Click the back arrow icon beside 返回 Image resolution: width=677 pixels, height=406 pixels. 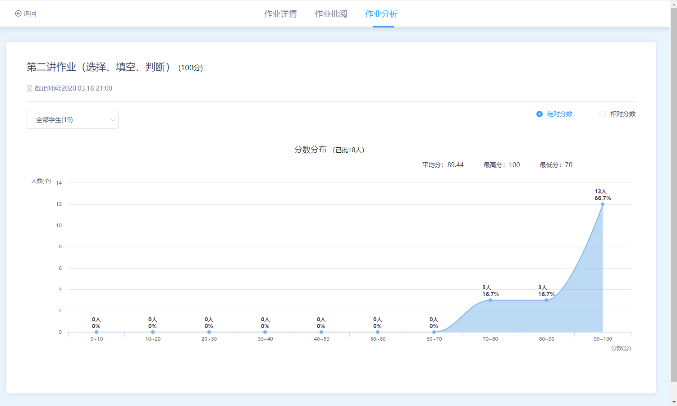click(x=17, y=14)
